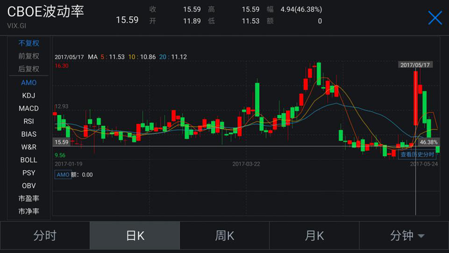The height and width of the screenshot is (253, 449).
Task: Switch to the 周K tab
Action: [x=224, y=236]
